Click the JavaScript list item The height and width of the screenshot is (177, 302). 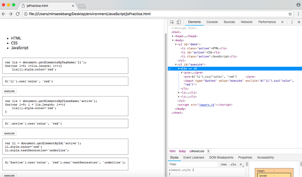tap(20, 48)
